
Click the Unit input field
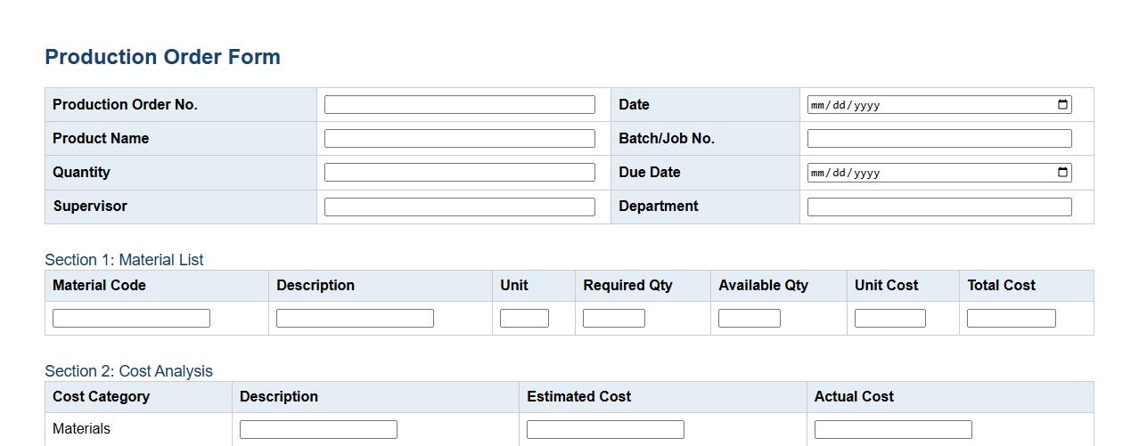tap(524, 318)
